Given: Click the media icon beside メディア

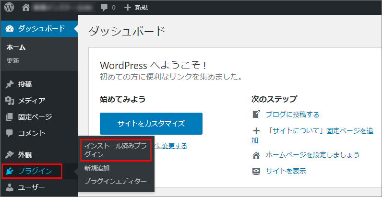Looking at the screenshot, I should [9, 101].
